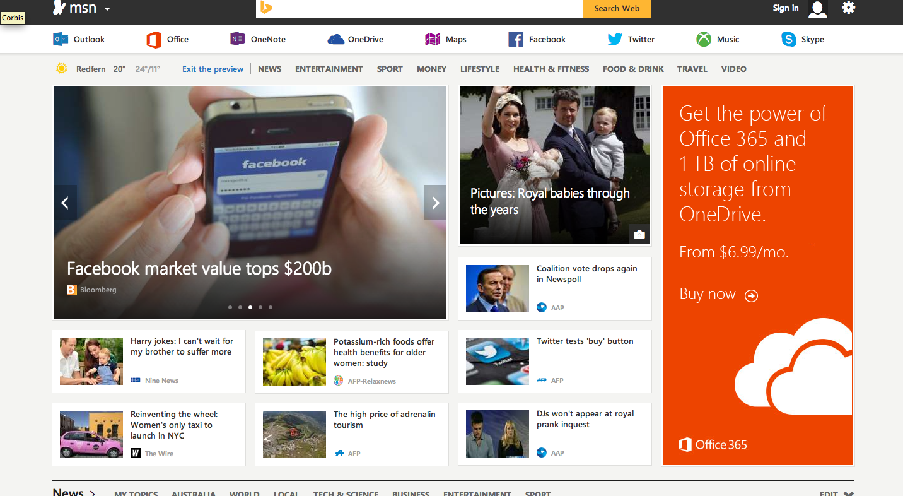Screen dimensions: 903x496
Task: Open the ENTERTAINMENT menu
Action: tap(329, 69)
